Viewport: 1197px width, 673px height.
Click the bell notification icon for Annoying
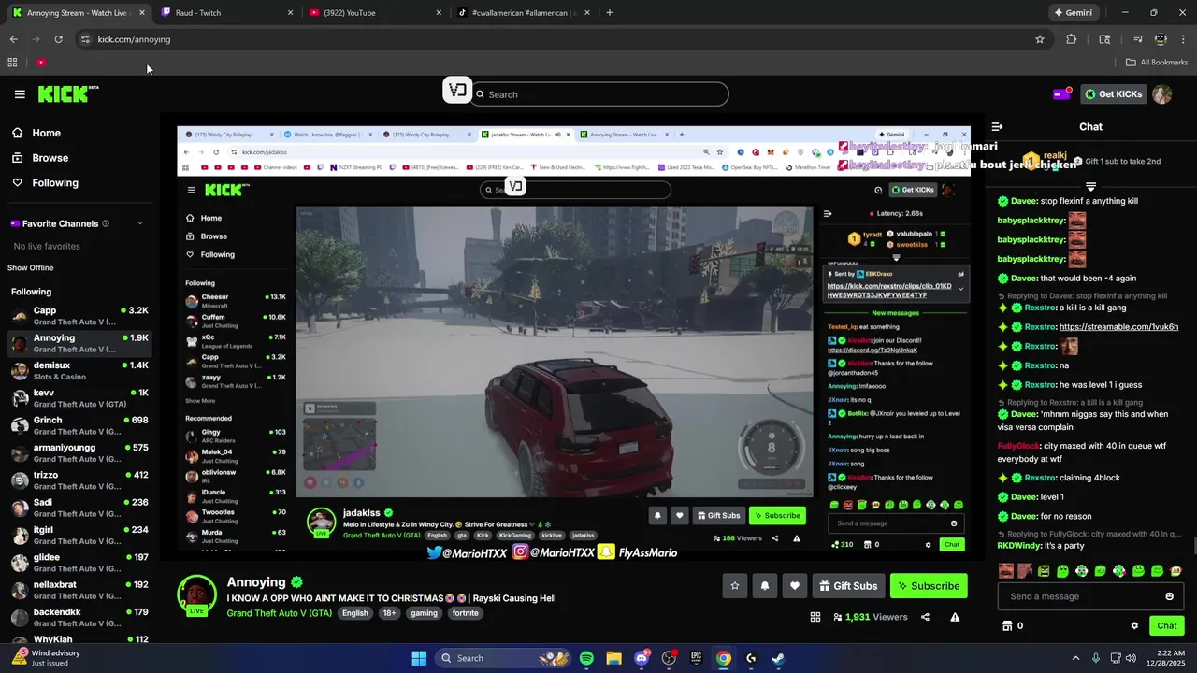point(765,586)
